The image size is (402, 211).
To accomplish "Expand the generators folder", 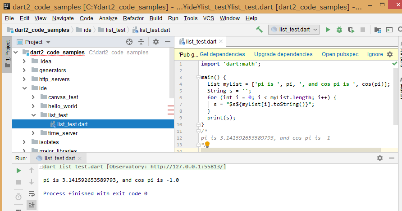I will coord(24,70).
